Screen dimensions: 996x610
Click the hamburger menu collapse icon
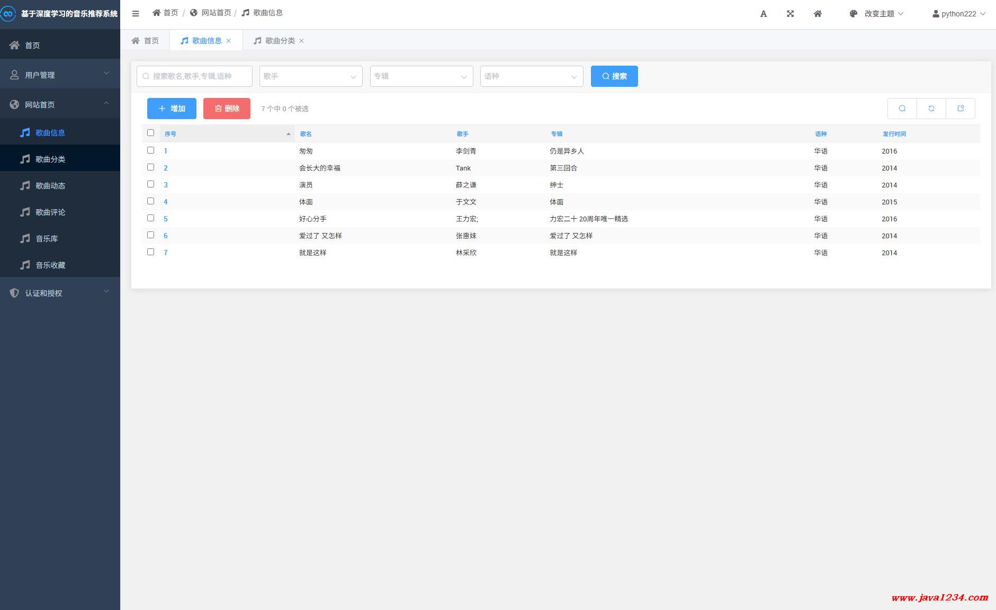(x=136, y=14)
